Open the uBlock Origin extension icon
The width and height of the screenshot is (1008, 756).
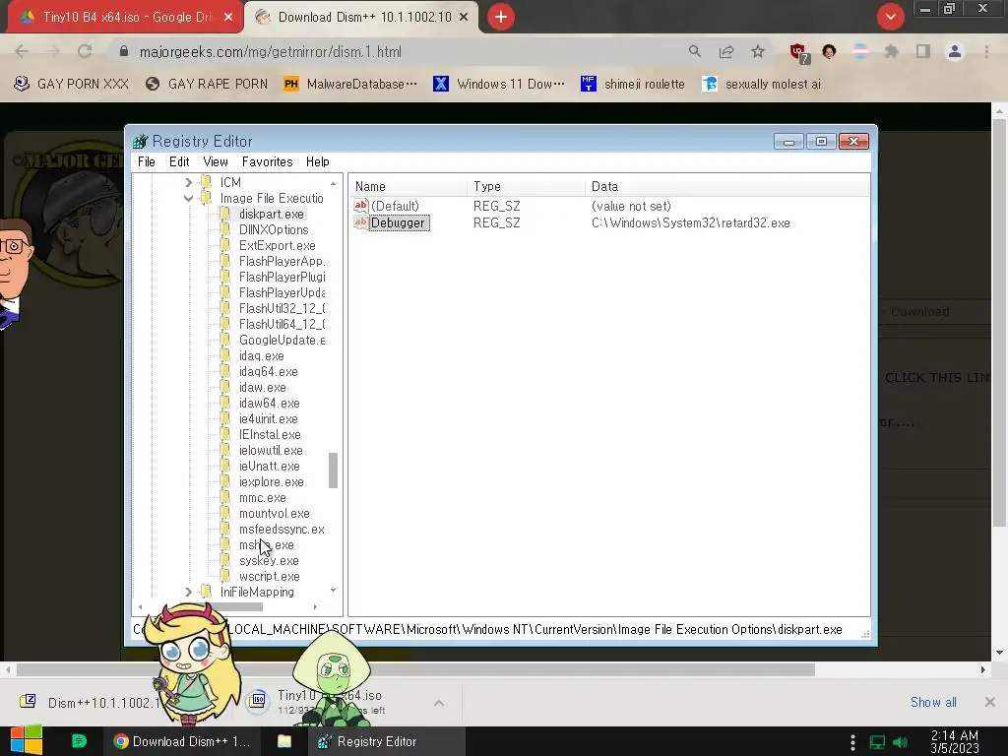point(799,53)
